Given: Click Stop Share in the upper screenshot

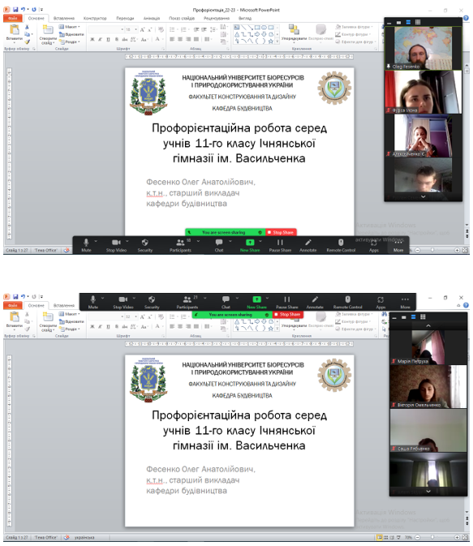Looking at the screenshot, I should (x=281, y=232).
